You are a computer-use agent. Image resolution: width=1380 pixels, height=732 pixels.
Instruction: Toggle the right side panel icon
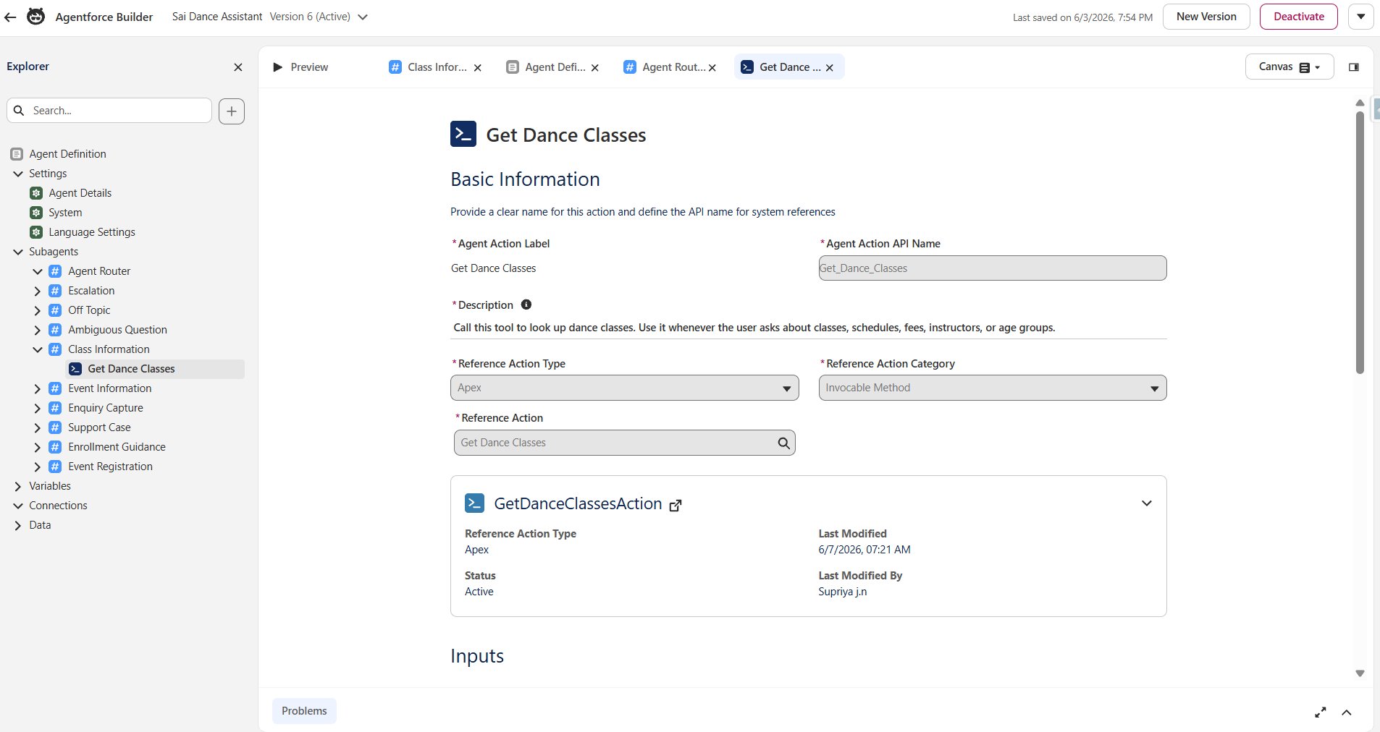tap(1354, 67)
